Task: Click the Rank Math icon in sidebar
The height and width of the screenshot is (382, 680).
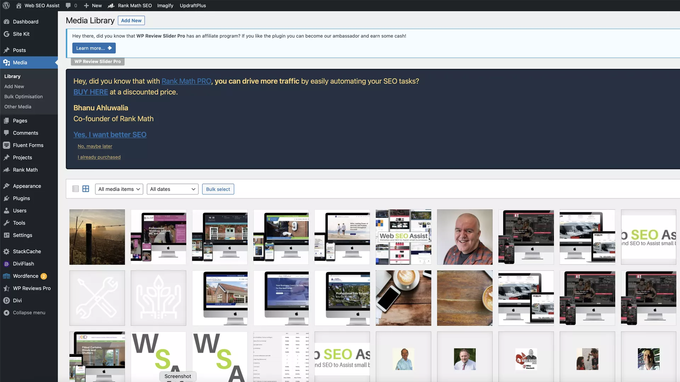Action: tap(6, 169)
